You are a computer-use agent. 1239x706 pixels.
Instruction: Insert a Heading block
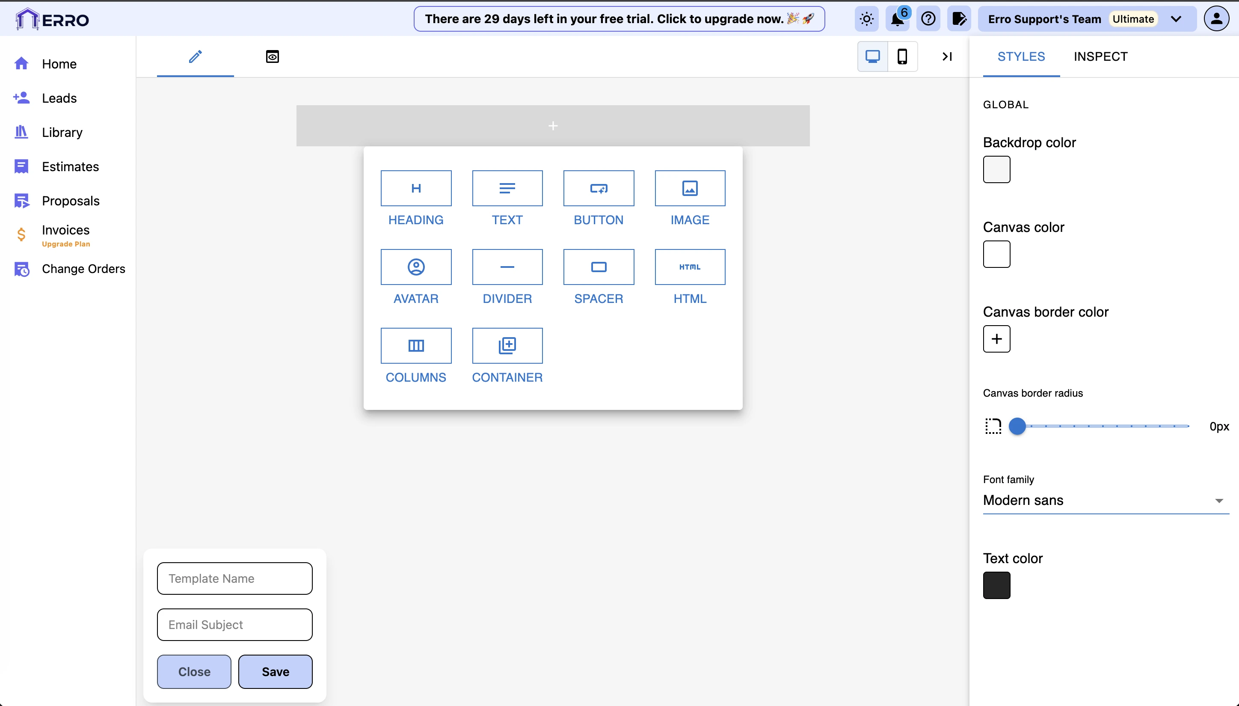416,188
